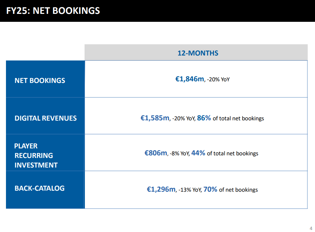Click the "NET BOOKINGS" row label
Image resolution: width=315 pixels, height=232 pixels.
click(x=40, y=81)
